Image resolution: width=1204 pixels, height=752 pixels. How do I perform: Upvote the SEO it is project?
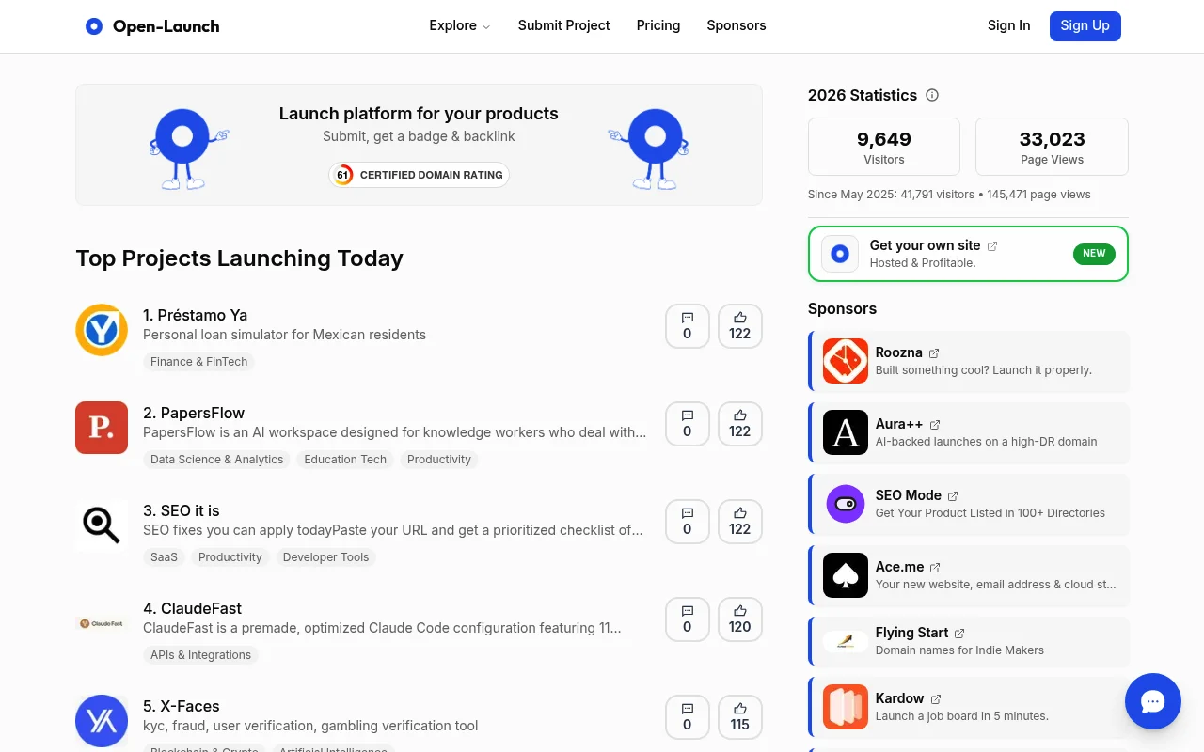(740, 522)
